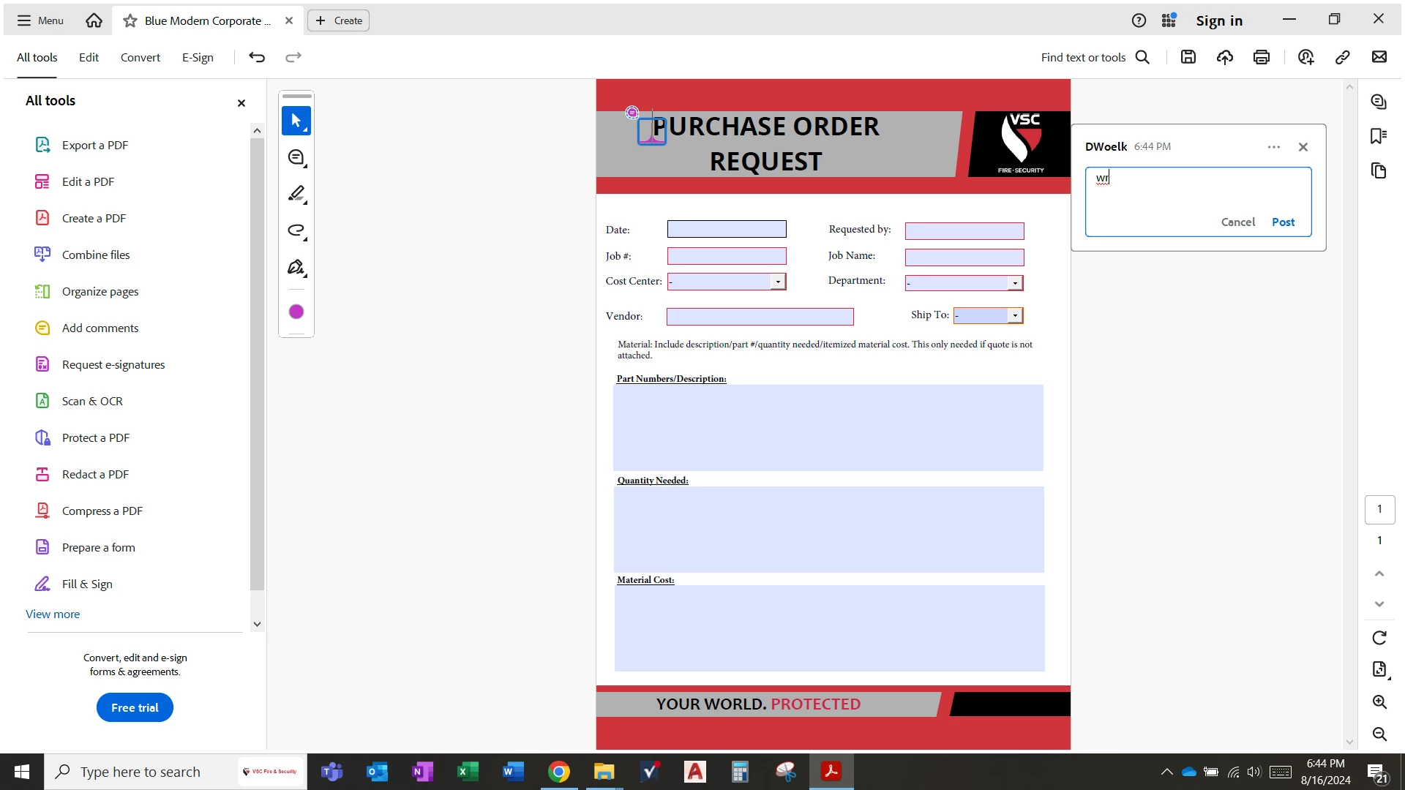Open comment options three-dot menu
The height and width of the screenshot is (790, 1405).
(x=1274, y=147)
